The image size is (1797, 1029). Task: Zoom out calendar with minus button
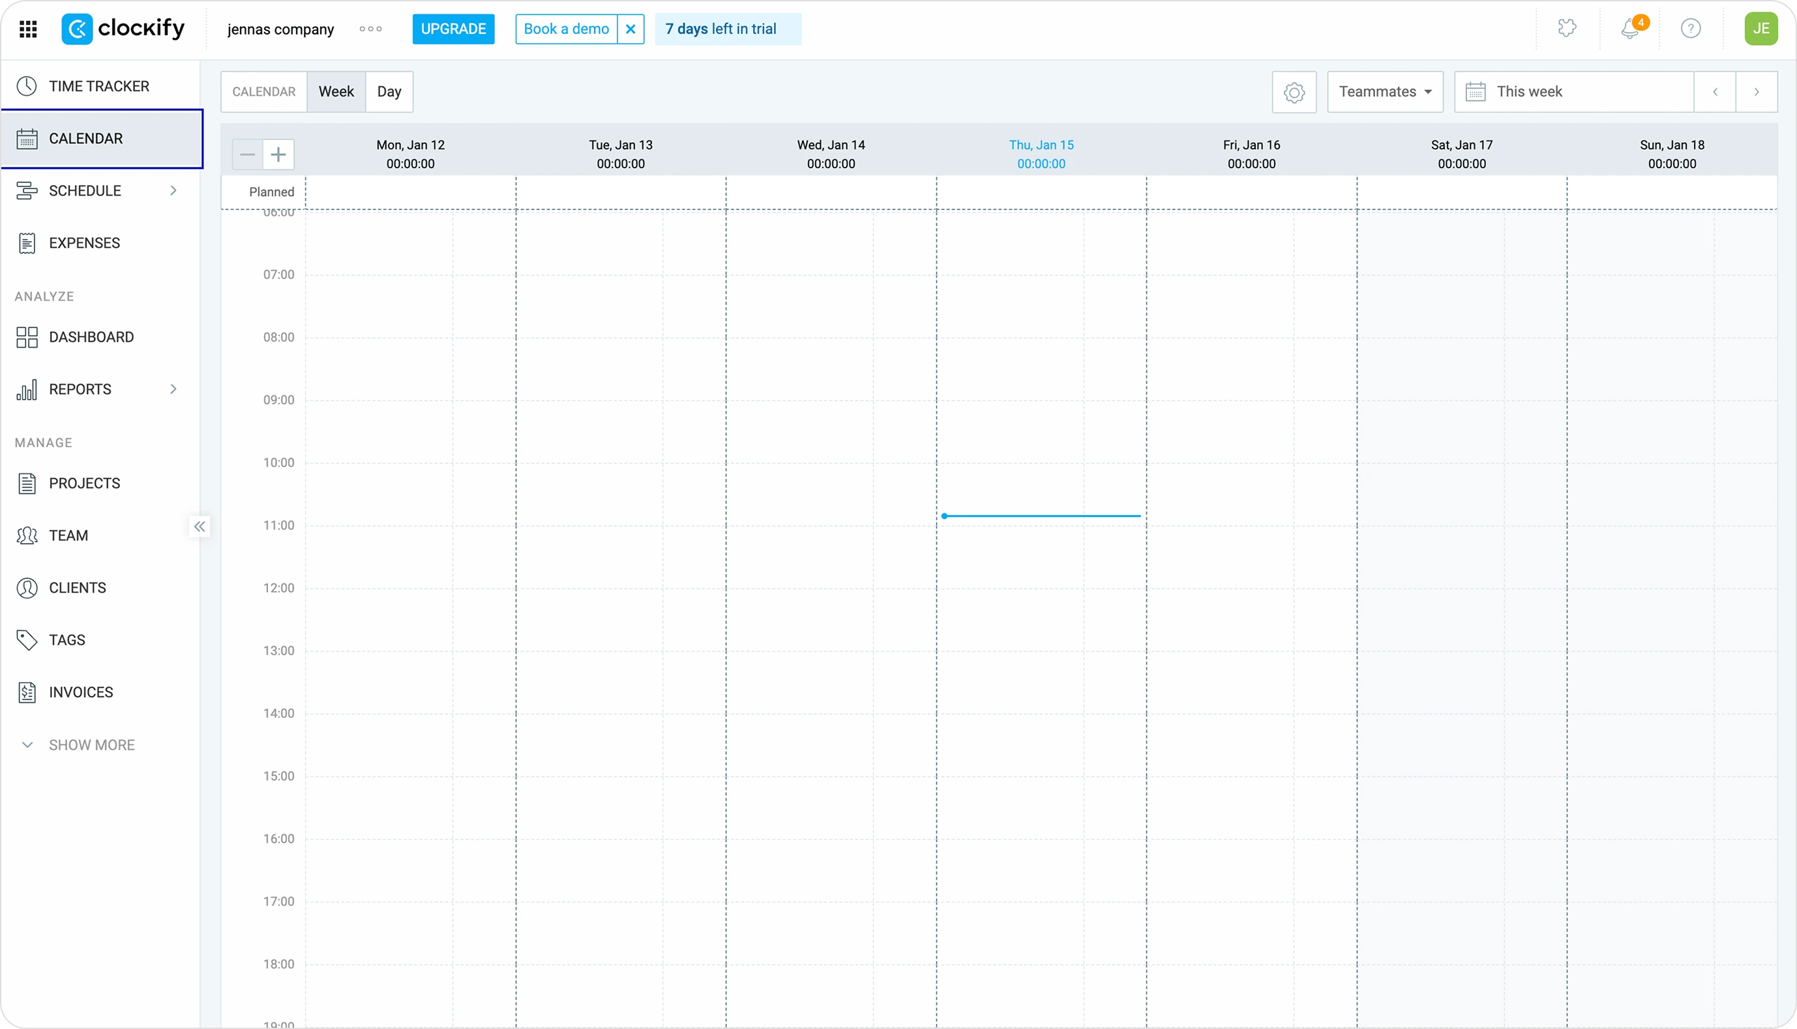[x=247, y=154]
